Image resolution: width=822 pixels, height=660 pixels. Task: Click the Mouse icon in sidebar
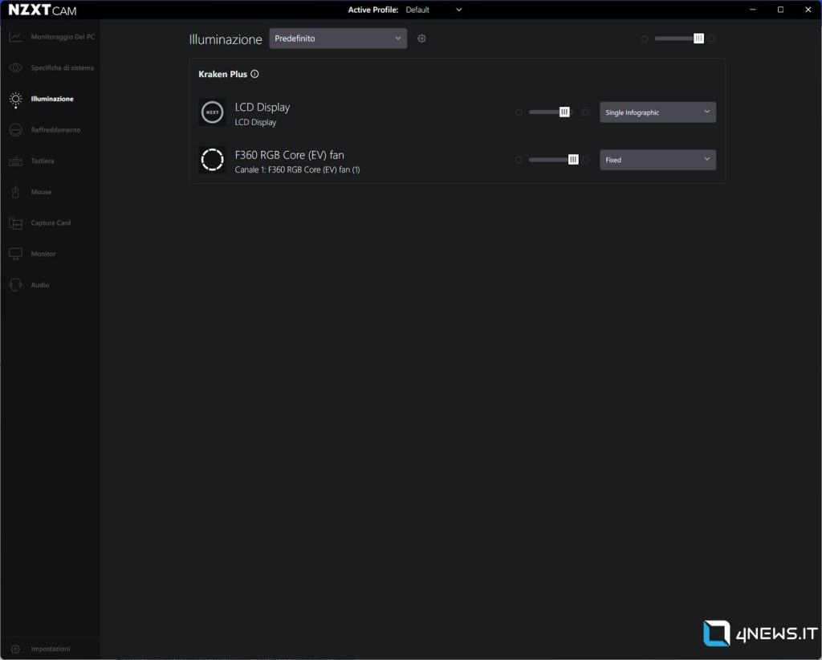15,192
